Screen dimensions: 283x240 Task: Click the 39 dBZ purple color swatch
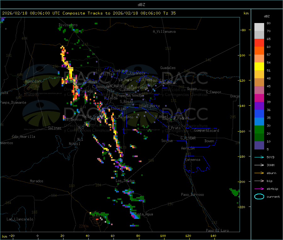[259, 106]
